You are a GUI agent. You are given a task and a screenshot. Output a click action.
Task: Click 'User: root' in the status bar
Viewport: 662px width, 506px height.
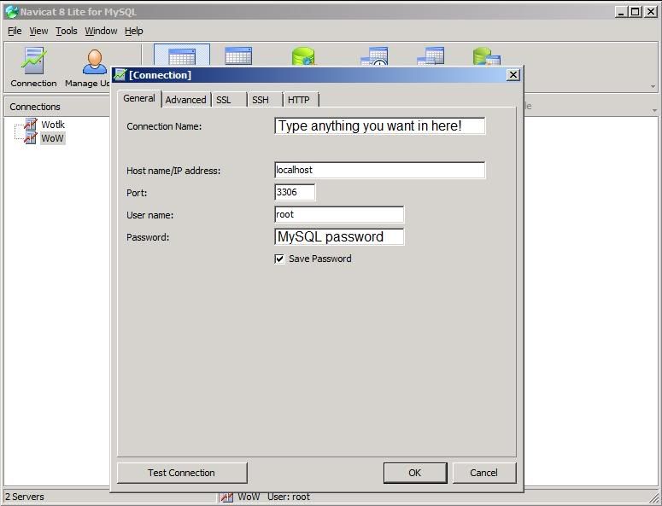click(289, 497)
